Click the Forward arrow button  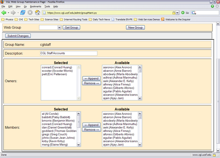click(x=13, y=13)
